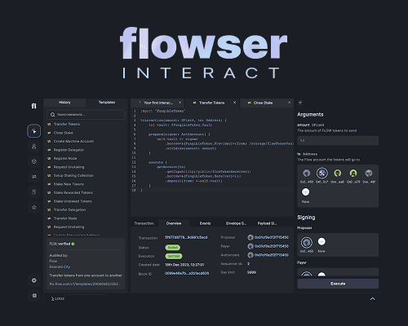The image size is (408, 326).
Task: Close the Transfer Tokens tab
Action: (x=234, y=103)
